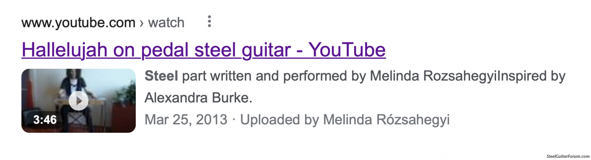Click the circular play button on the thumbnail

(78, 101)
